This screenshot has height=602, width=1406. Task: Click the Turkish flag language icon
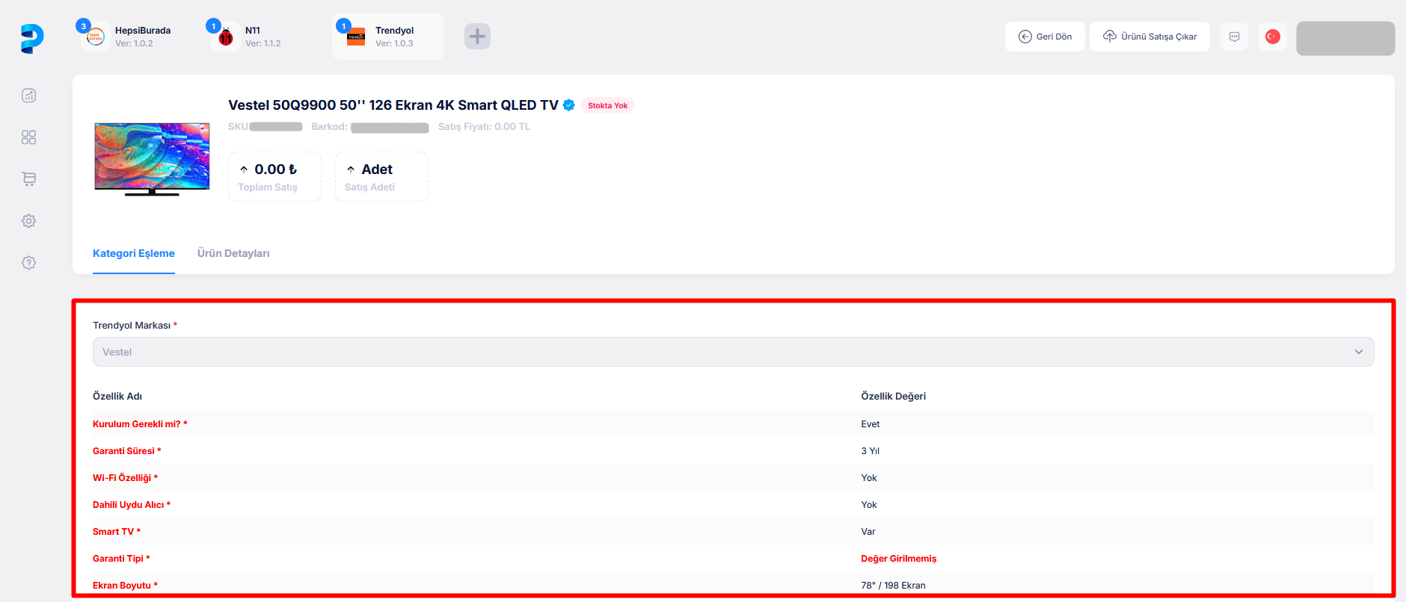[x=1272, y=37]
